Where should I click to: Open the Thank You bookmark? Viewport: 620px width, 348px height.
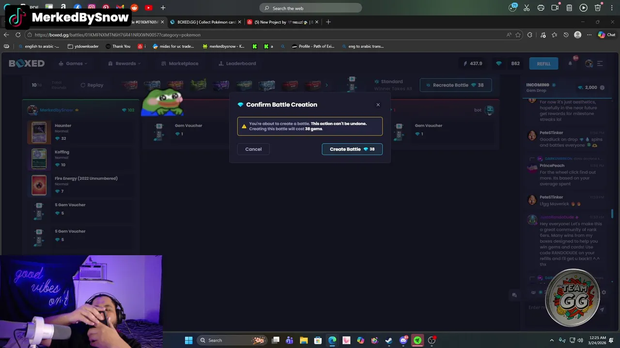tap(118, 46)
